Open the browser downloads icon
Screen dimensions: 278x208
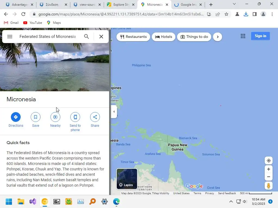[246, 14]
